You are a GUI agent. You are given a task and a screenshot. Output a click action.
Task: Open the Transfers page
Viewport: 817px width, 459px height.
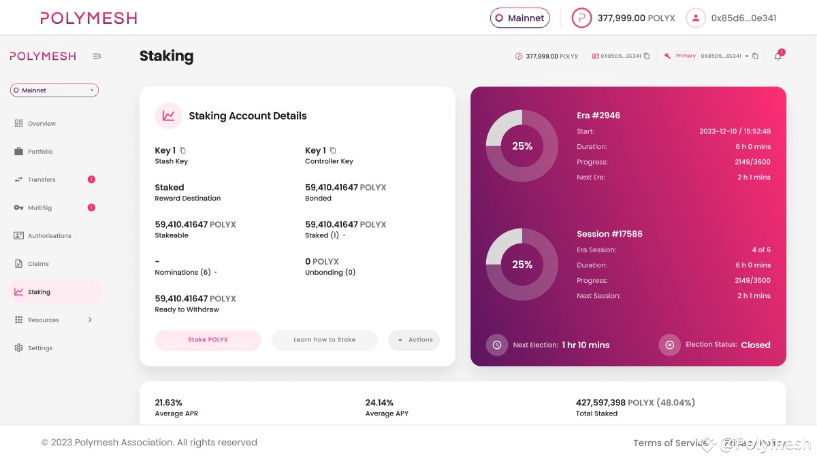click(41, 180)
